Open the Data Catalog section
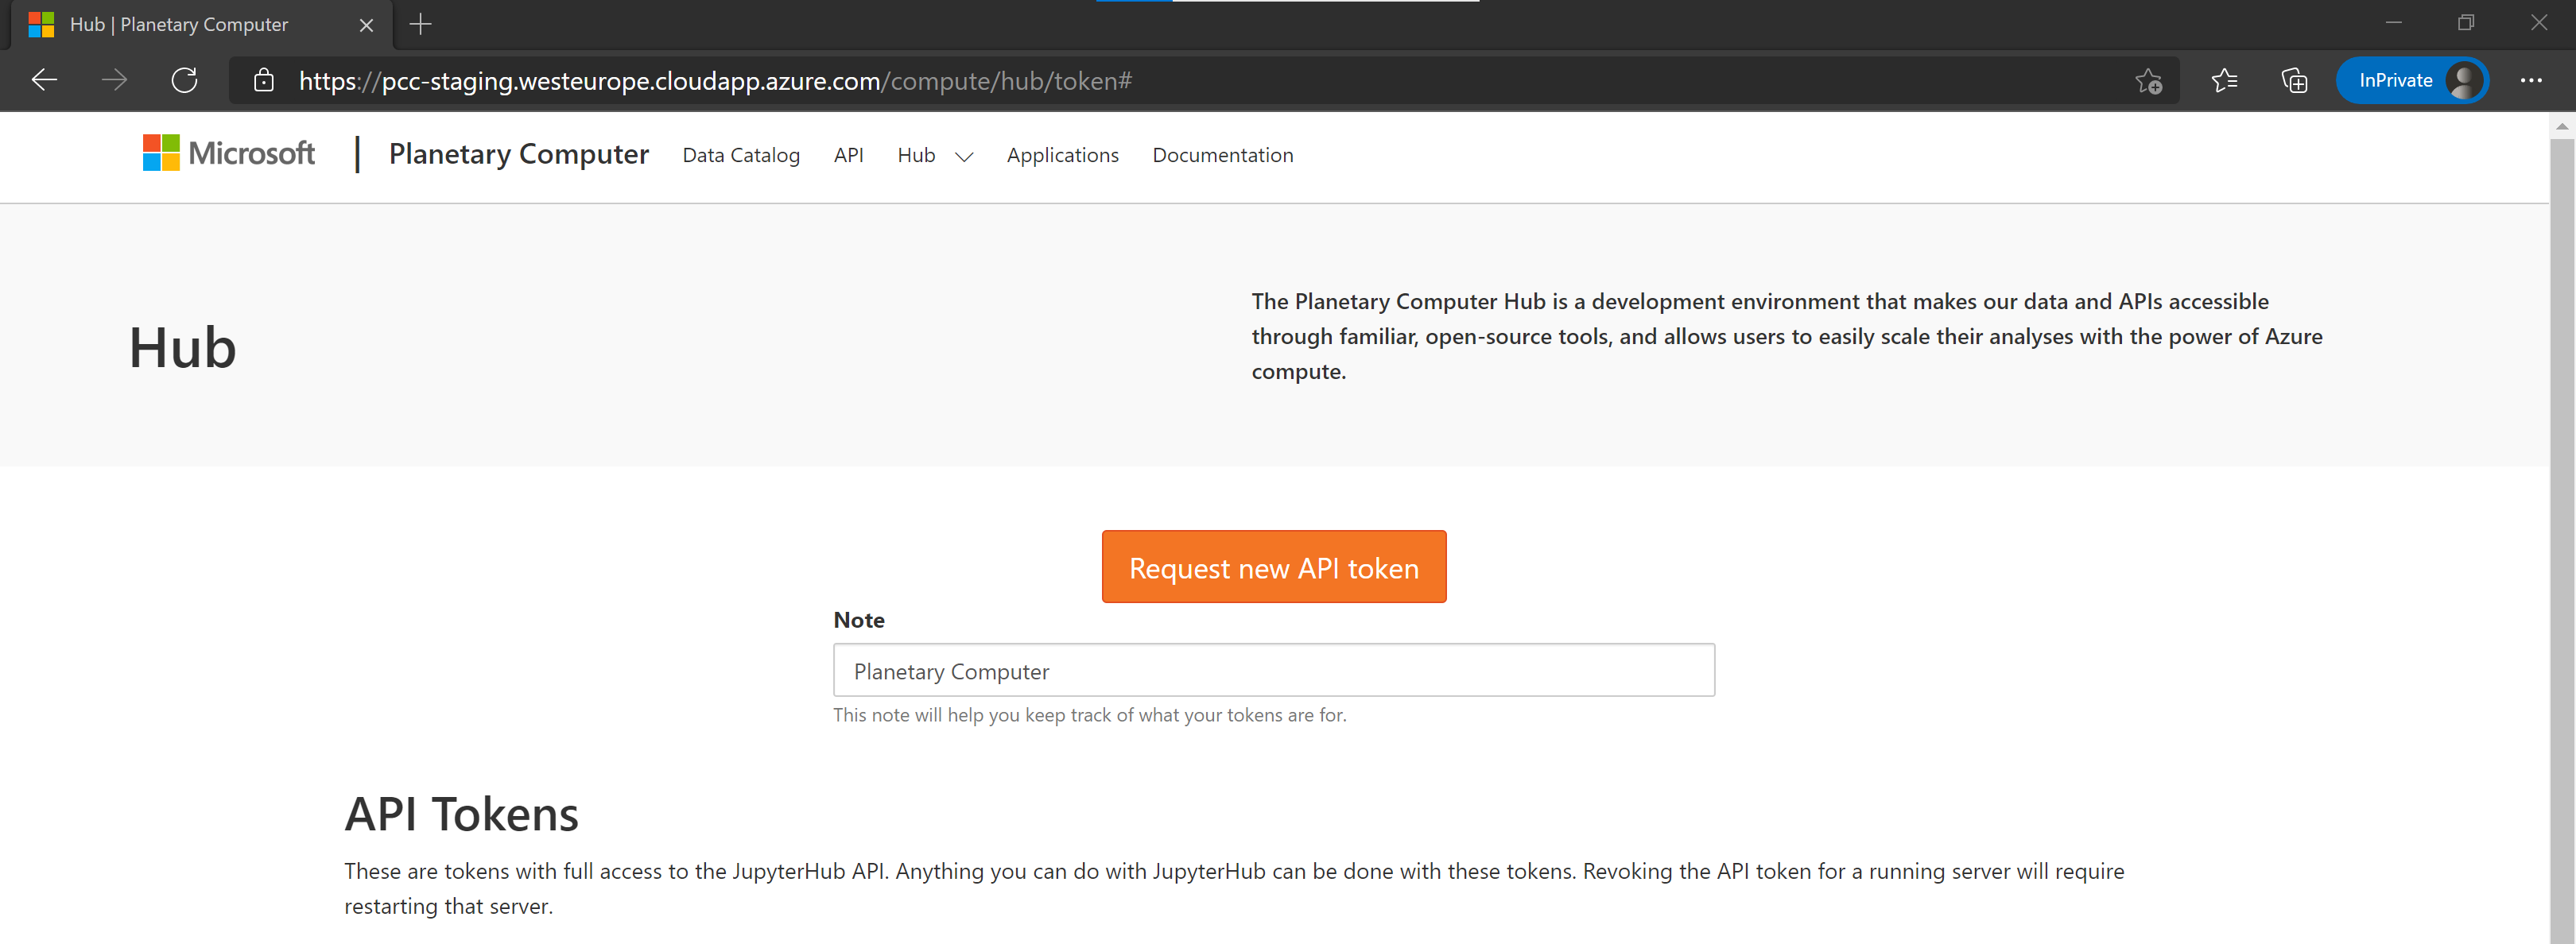The width and height of the screenshot is (2576, 944). 740,155
